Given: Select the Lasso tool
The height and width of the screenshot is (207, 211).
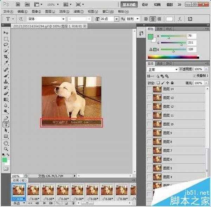Looking at the screenshot, I should point(6,45).
